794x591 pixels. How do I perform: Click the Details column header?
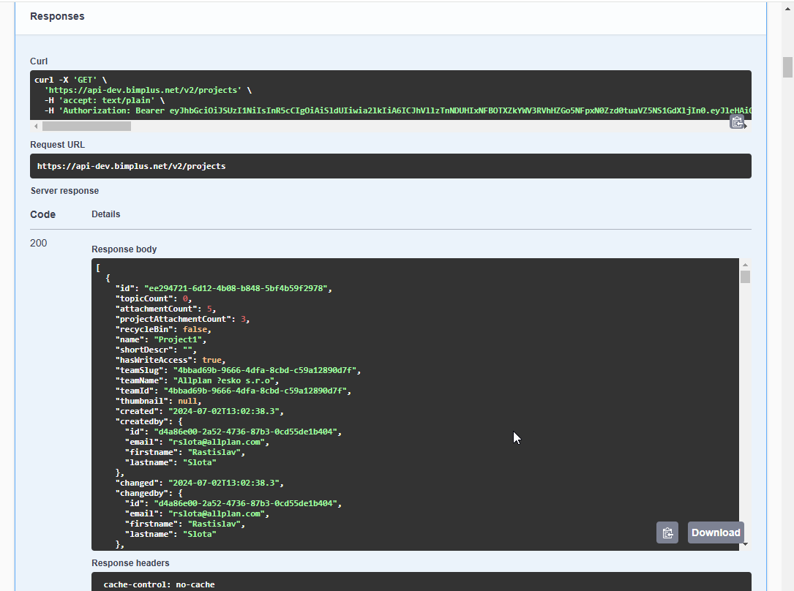click(x=106, y=214)
